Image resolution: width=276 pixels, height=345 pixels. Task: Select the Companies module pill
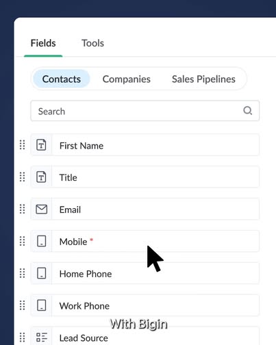[127, 79]
